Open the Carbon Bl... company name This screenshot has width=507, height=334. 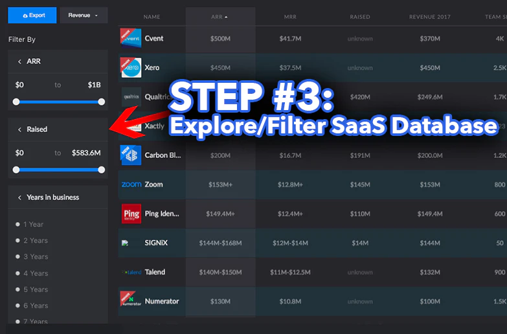pyautogui.click(x=163, y=155)
